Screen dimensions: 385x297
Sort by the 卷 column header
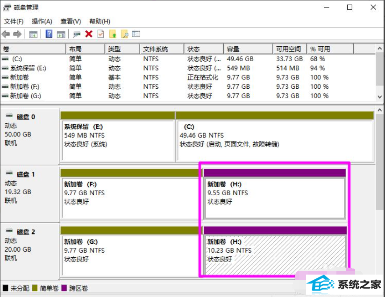[x=33, y=49]
